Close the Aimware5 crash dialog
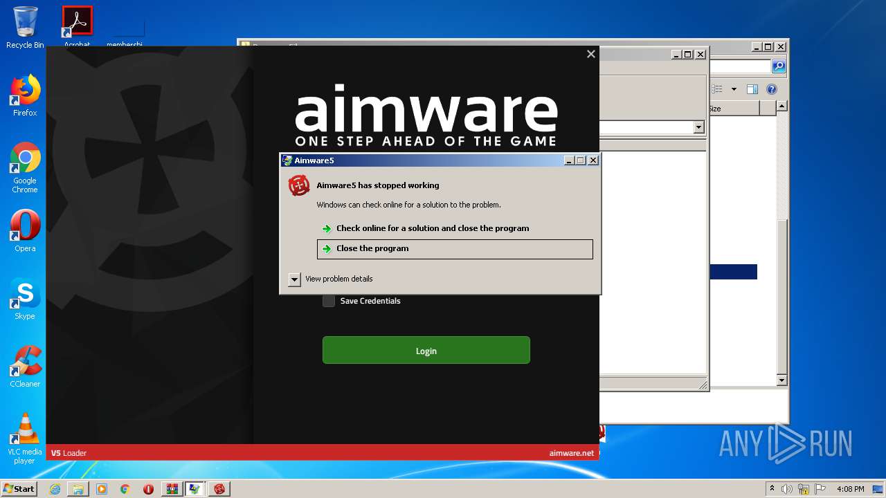The width and height of the screenshot is (886, 498). coord(593,160)
